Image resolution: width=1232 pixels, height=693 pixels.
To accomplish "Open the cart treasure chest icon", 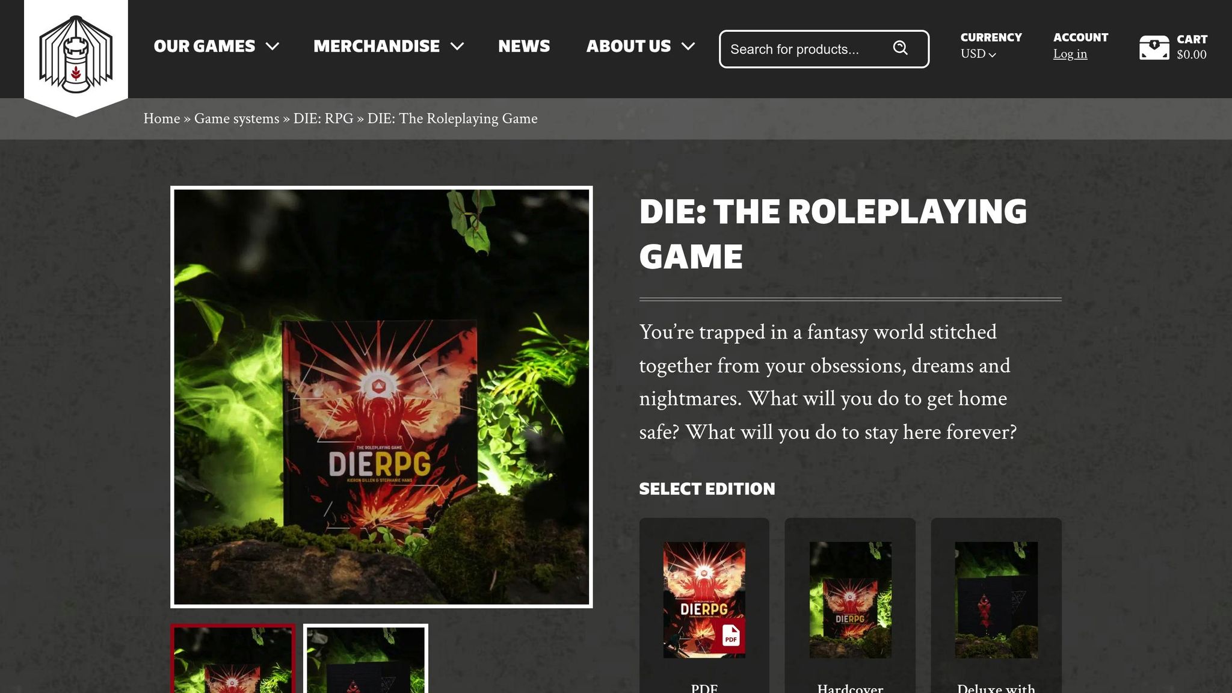I will point(1154,48).
